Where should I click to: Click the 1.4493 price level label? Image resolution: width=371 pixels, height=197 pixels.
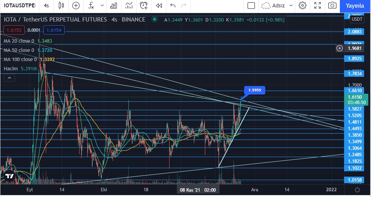pyautogui.click(x=354, y=129)
